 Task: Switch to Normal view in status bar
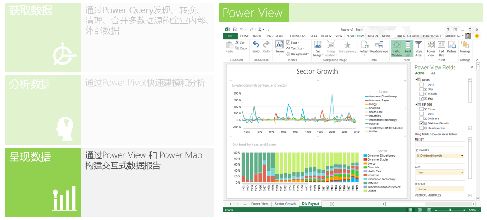pyautogui.click(x=410, y=210)
